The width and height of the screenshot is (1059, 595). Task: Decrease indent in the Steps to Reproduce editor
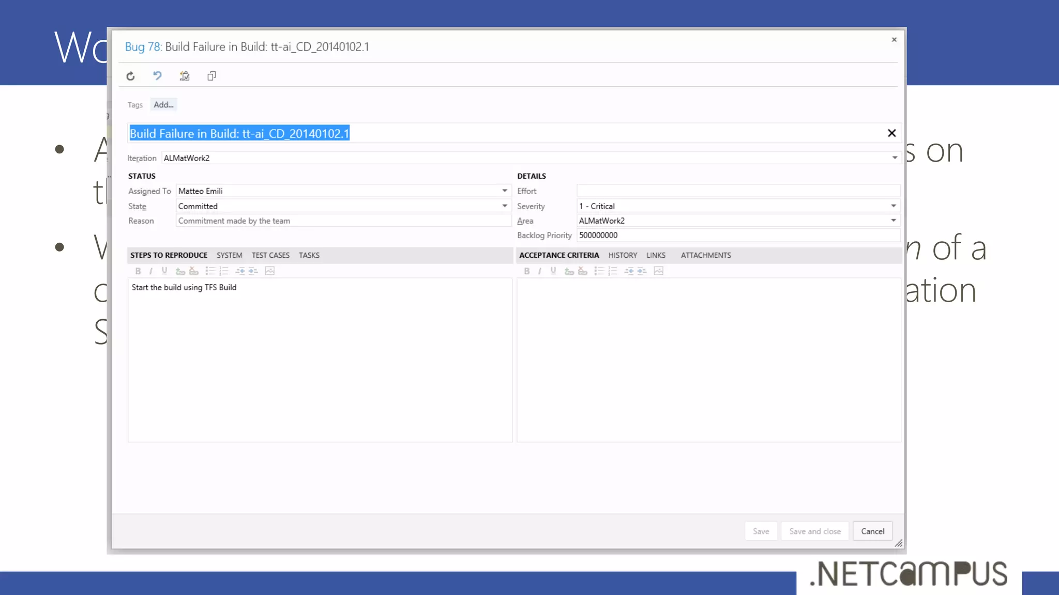coord(240,271)
